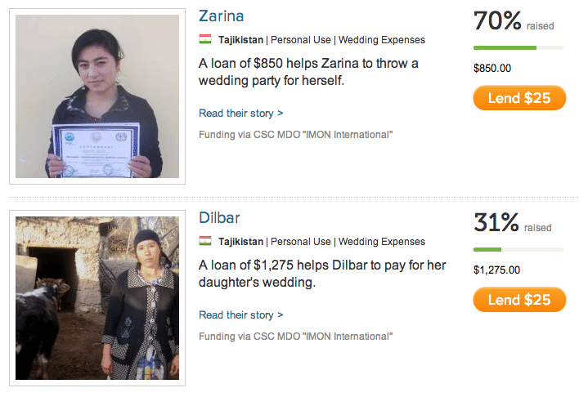Click Wedding Expenses category in Zarina's listing
This screenshot has height=397, width=588.
[x=382, y=40]
